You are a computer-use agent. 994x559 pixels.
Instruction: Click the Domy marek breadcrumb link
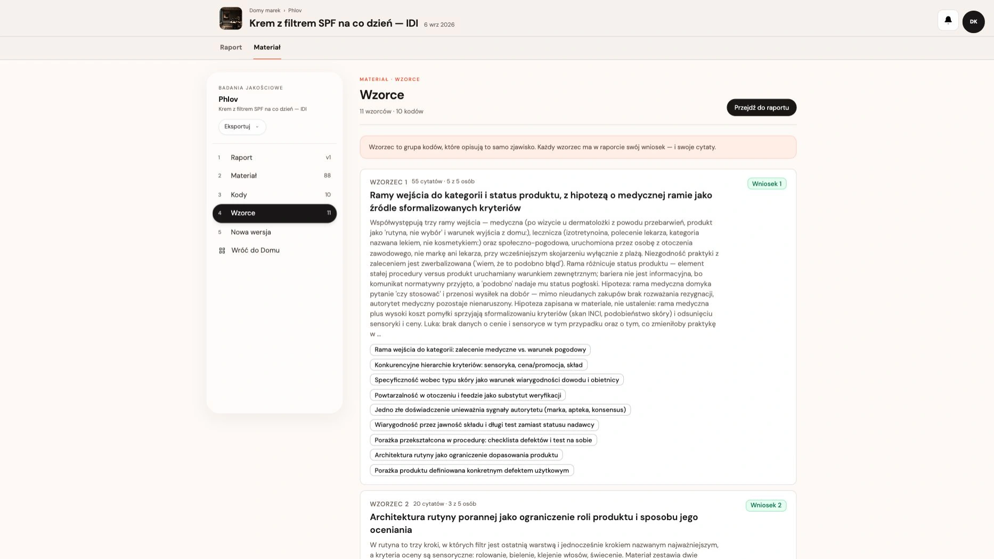point(265,11)
